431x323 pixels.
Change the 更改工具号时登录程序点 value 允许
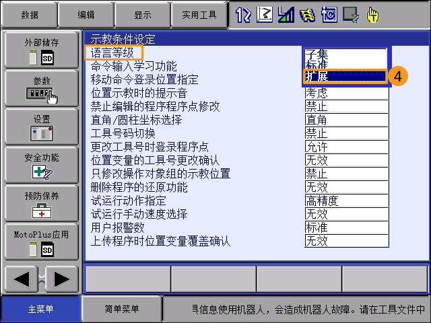point(347,147)
